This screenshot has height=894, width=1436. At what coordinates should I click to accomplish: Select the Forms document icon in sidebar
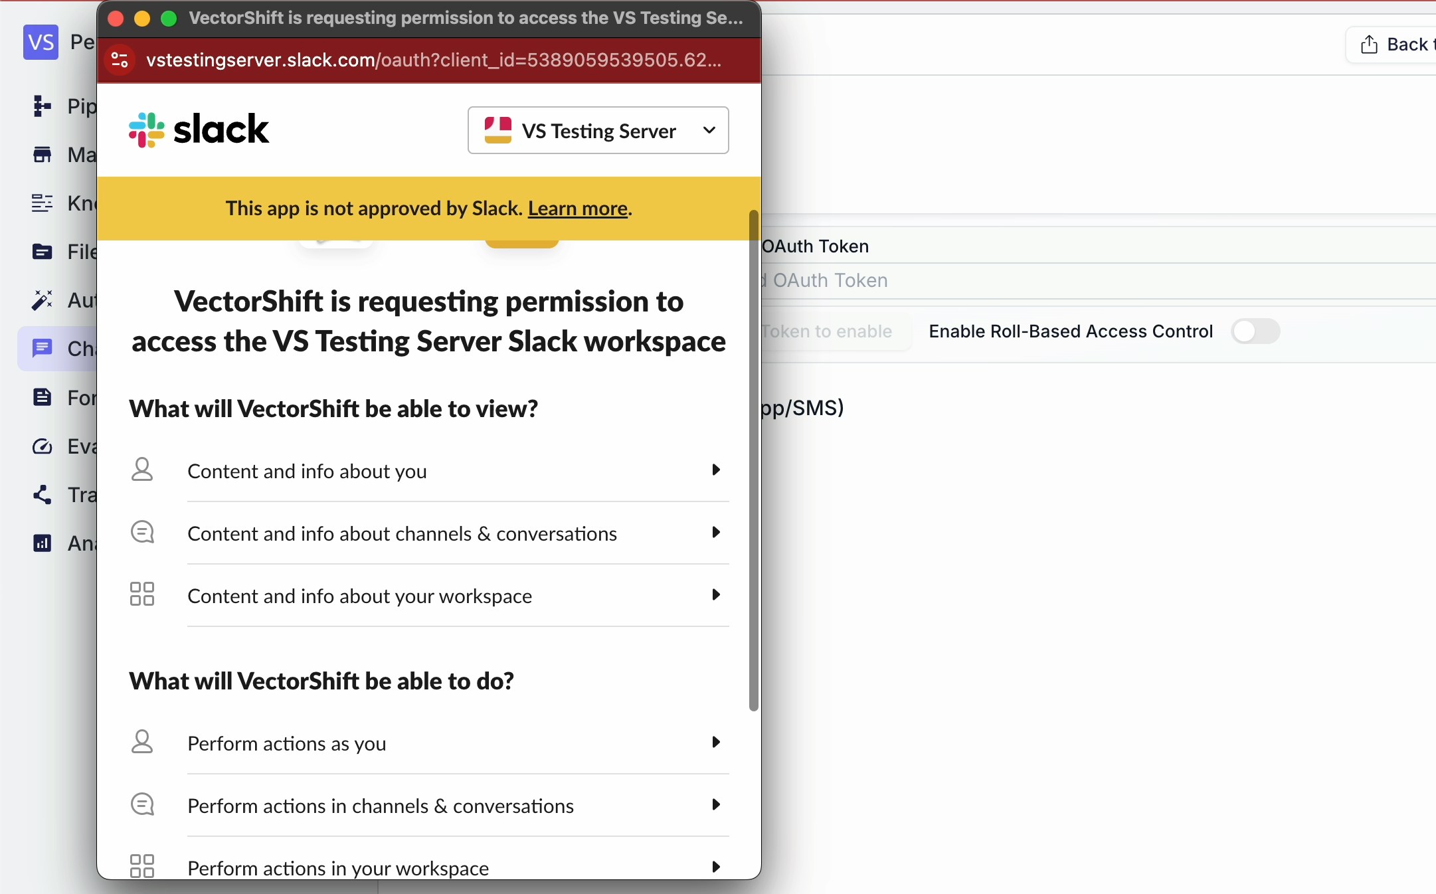43,397
